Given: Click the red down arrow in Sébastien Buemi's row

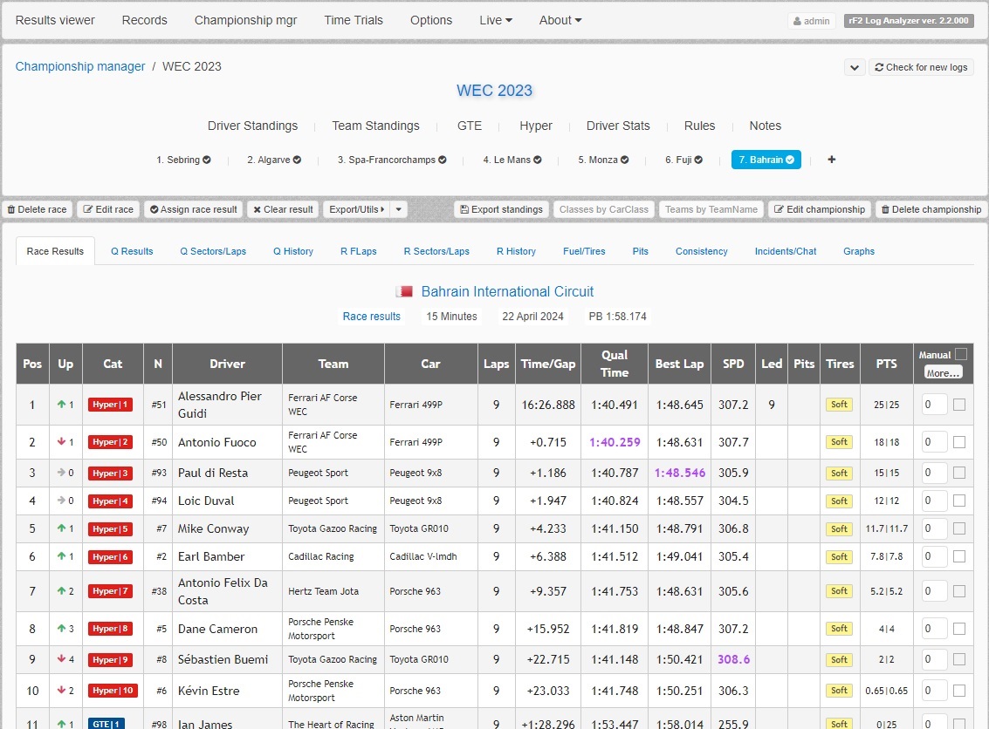Looking at the screenshot, I should pos(61,659).
